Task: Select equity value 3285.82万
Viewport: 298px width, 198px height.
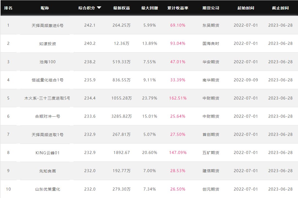Action: [x=122, y=116]
